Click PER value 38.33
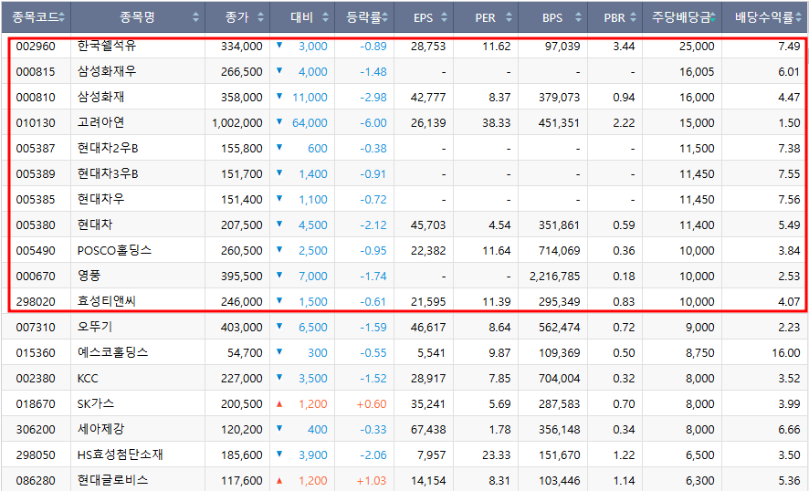The image size is (809, 491). click(497, 122)
